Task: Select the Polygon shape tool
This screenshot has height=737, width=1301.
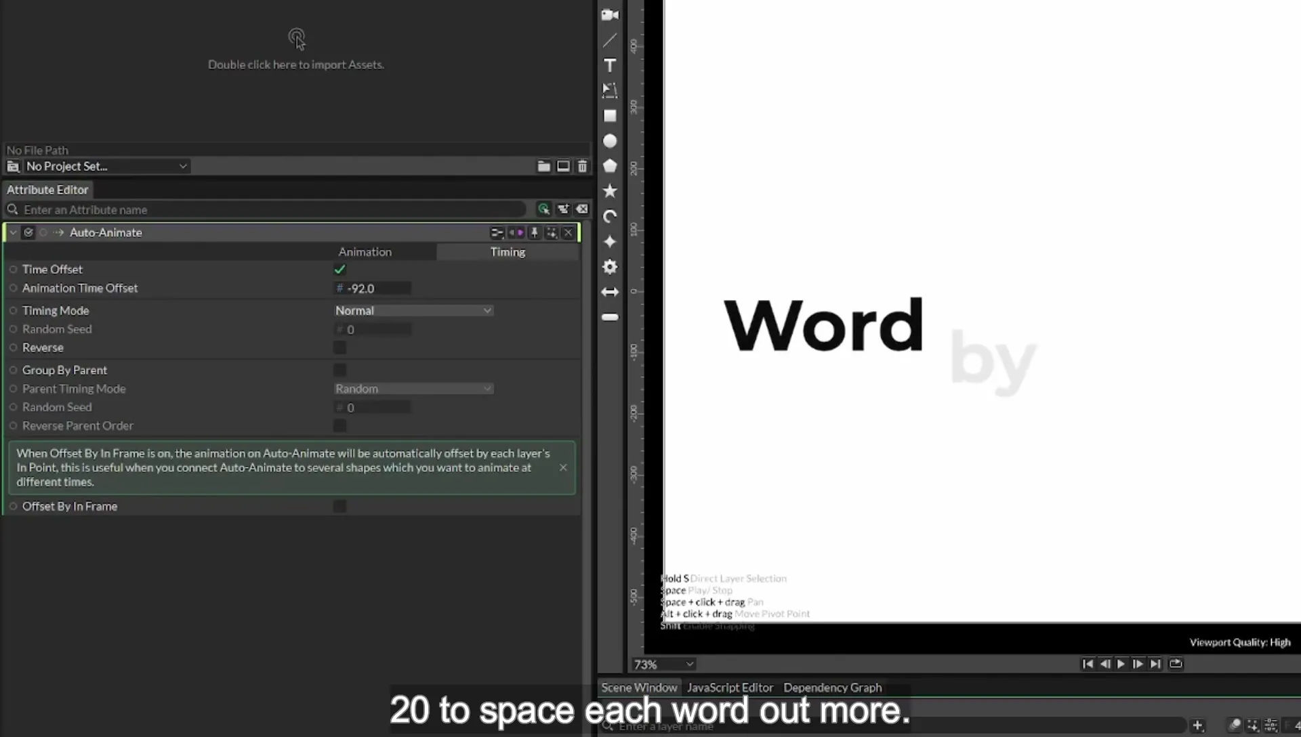Action: [x=610, y=166]
